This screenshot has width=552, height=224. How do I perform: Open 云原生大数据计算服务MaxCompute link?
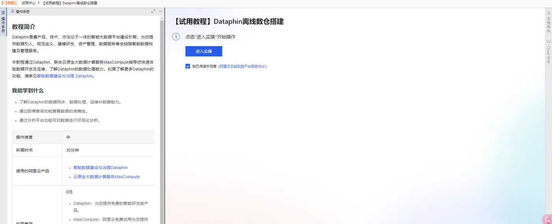tap(106, 177)
